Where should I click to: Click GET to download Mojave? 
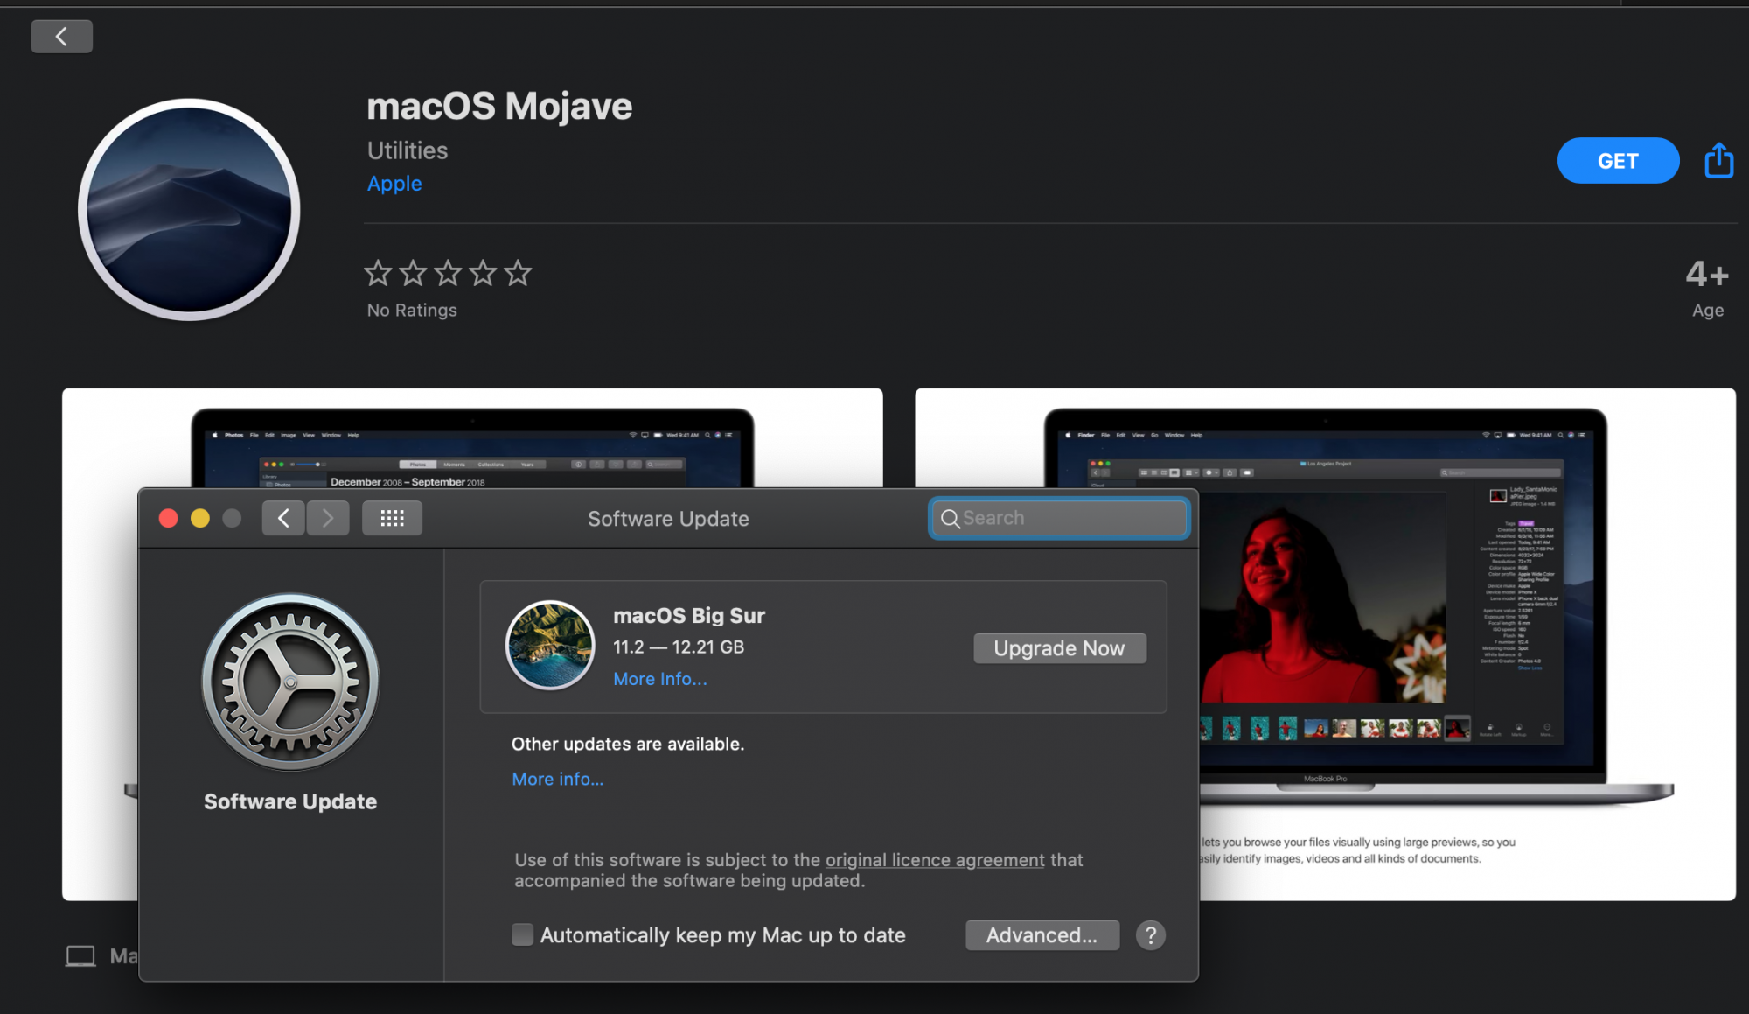click(1617, 161)
